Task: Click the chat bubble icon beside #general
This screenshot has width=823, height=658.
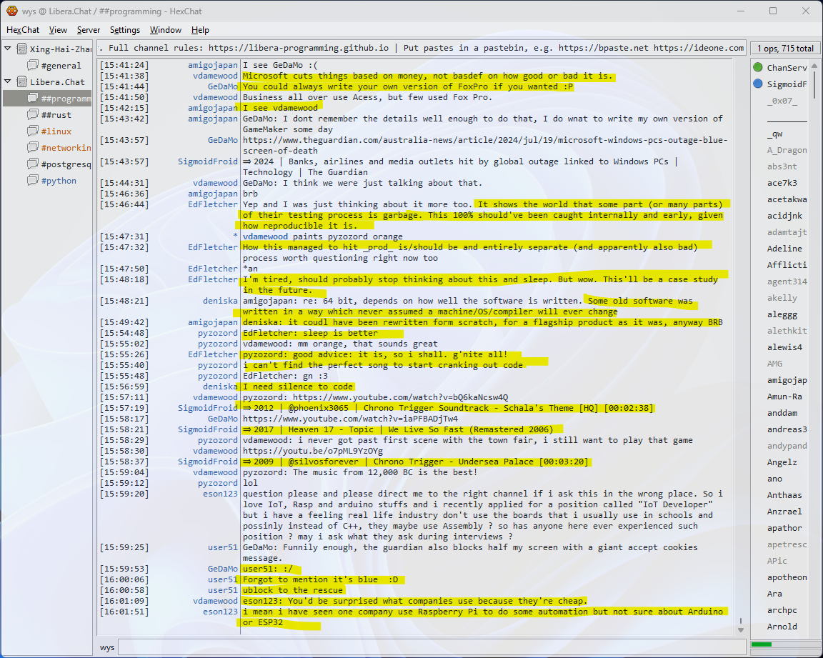Action: tap(33, 66)
